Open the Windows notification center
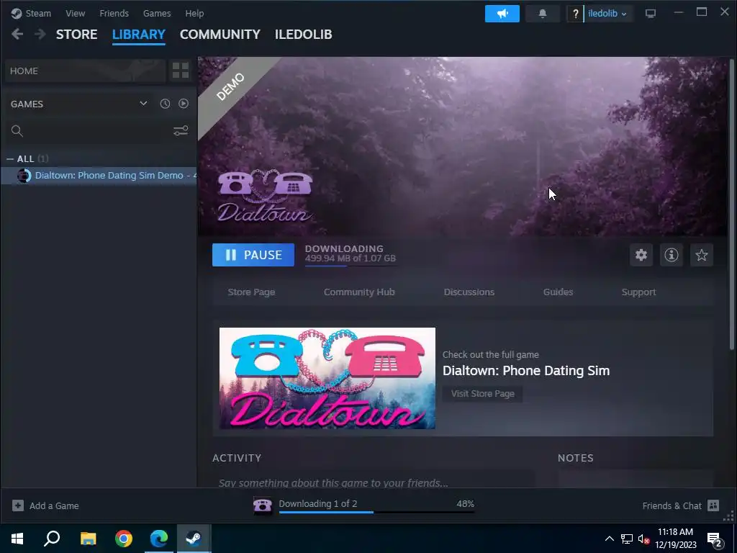The width and height of the screenshot is (737, 553). point(715,540)
